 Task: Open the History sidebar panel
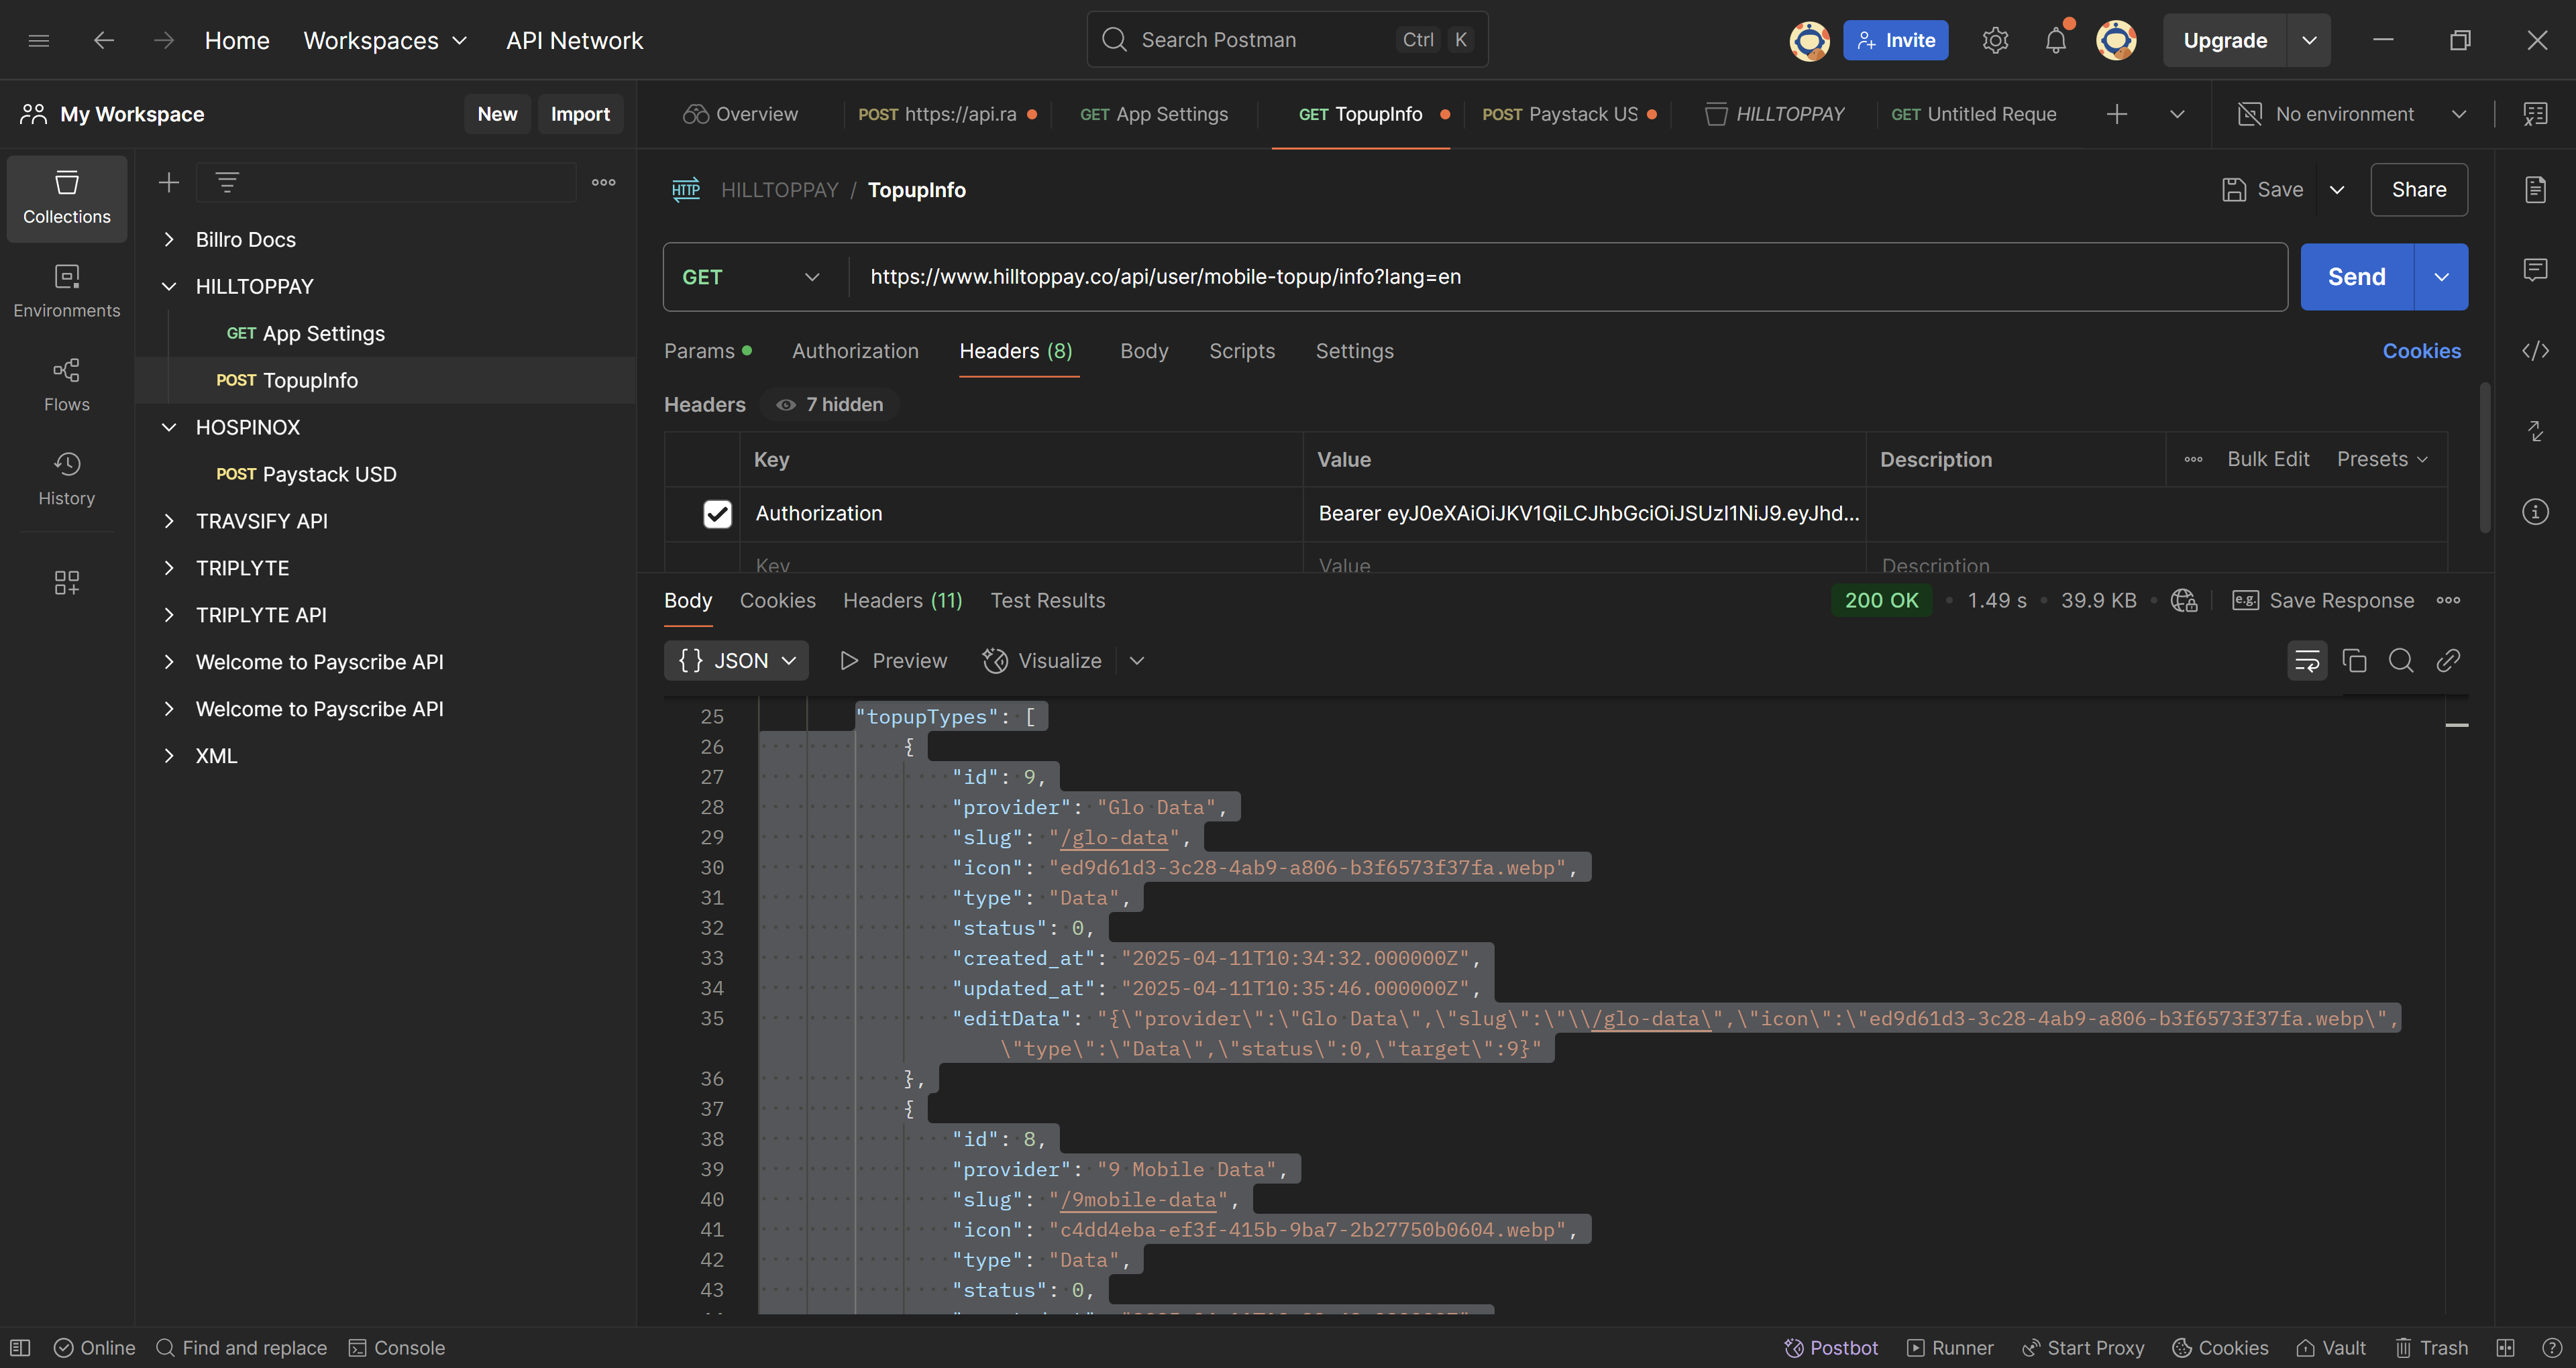[x=66, y=478]
